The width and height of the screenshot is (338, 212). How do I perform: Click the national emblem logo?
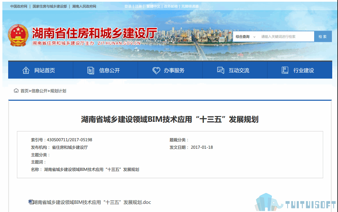pyautogui.click(x=18, y=35)
